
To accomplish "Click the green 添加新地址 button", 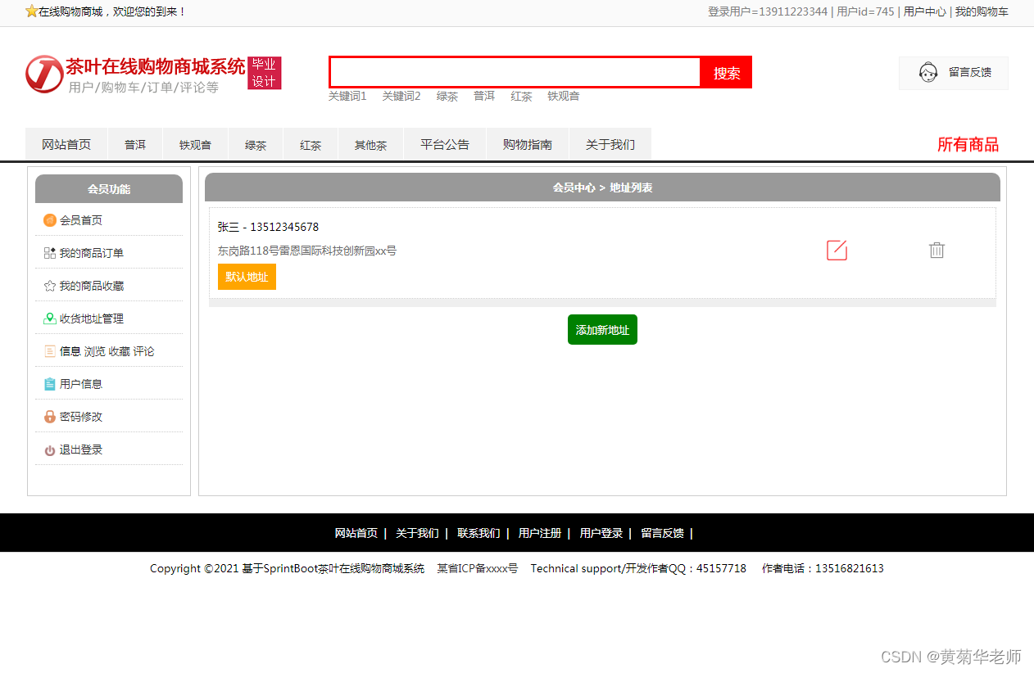I will (602, 330).
